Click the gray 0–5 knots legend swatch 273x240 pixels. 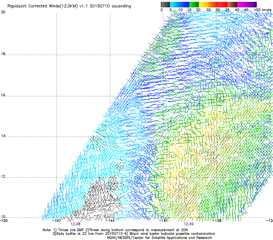tap(165, 4)
